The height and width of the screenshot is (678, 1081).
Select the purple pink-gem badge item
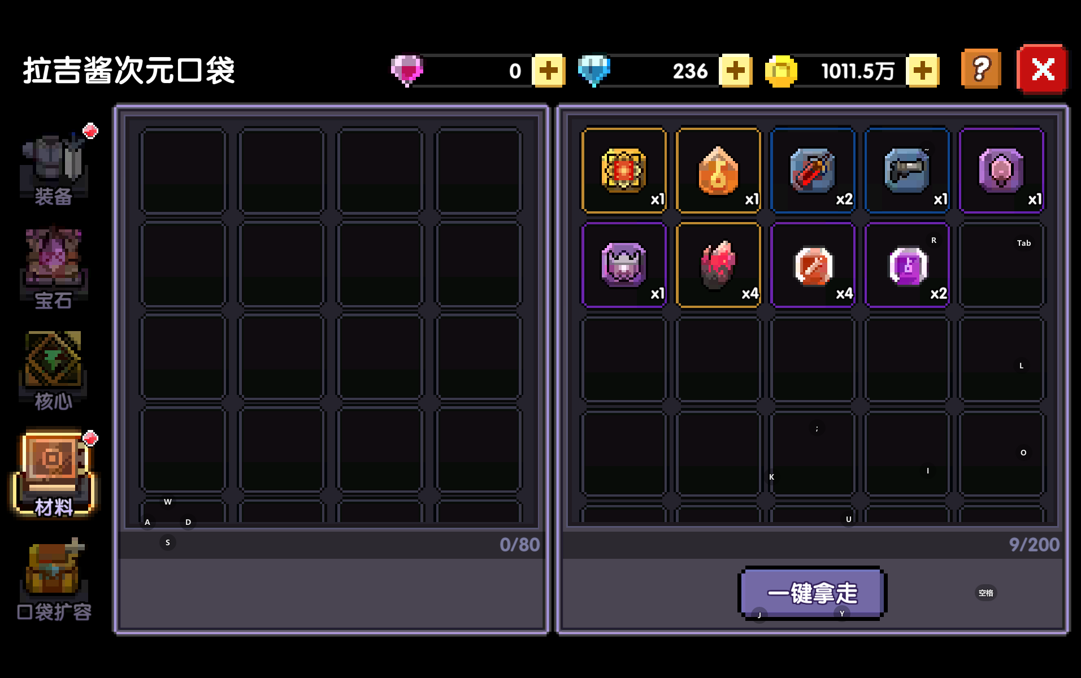pos(1001,170)
